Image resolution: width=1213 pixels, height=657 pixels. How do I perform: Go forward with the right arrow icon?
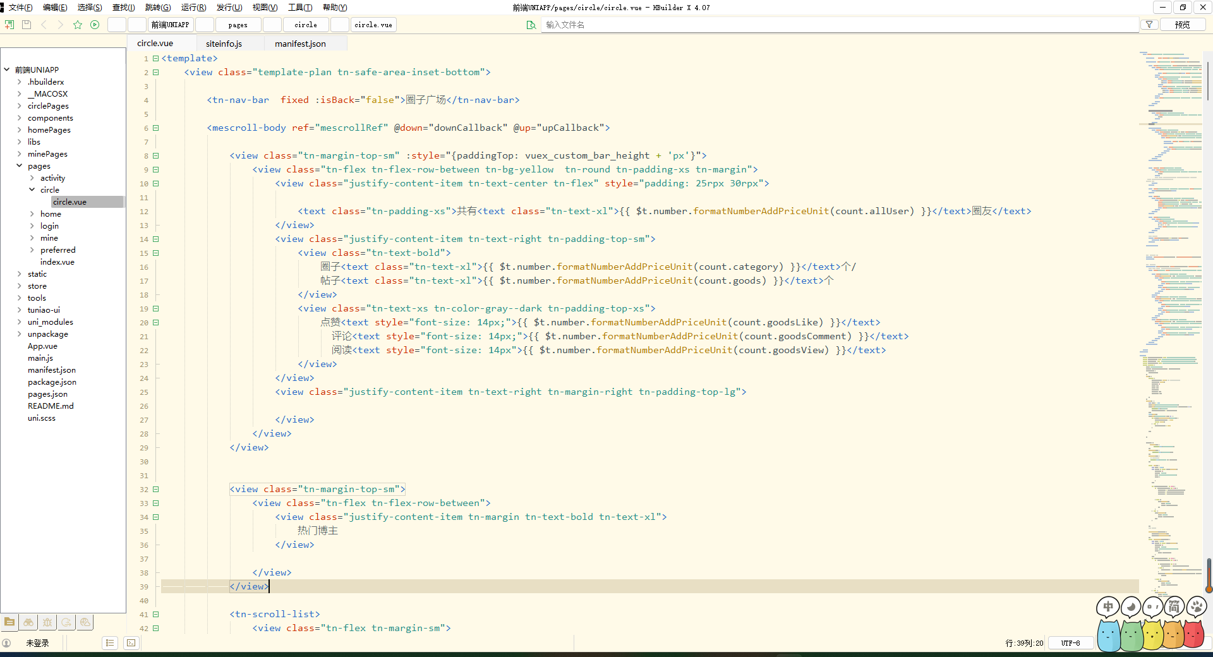pos(60,25)
